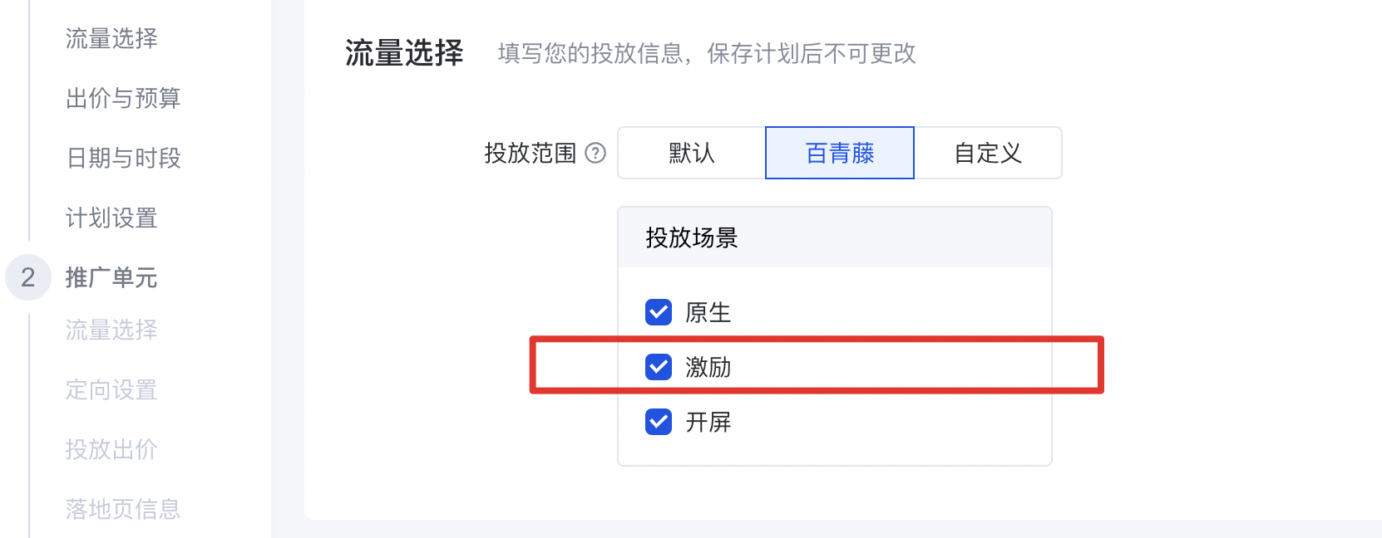Open 出价与预算 sidebar section
The height and width of the screenshot is (538, 1382).
click(123, 98)
